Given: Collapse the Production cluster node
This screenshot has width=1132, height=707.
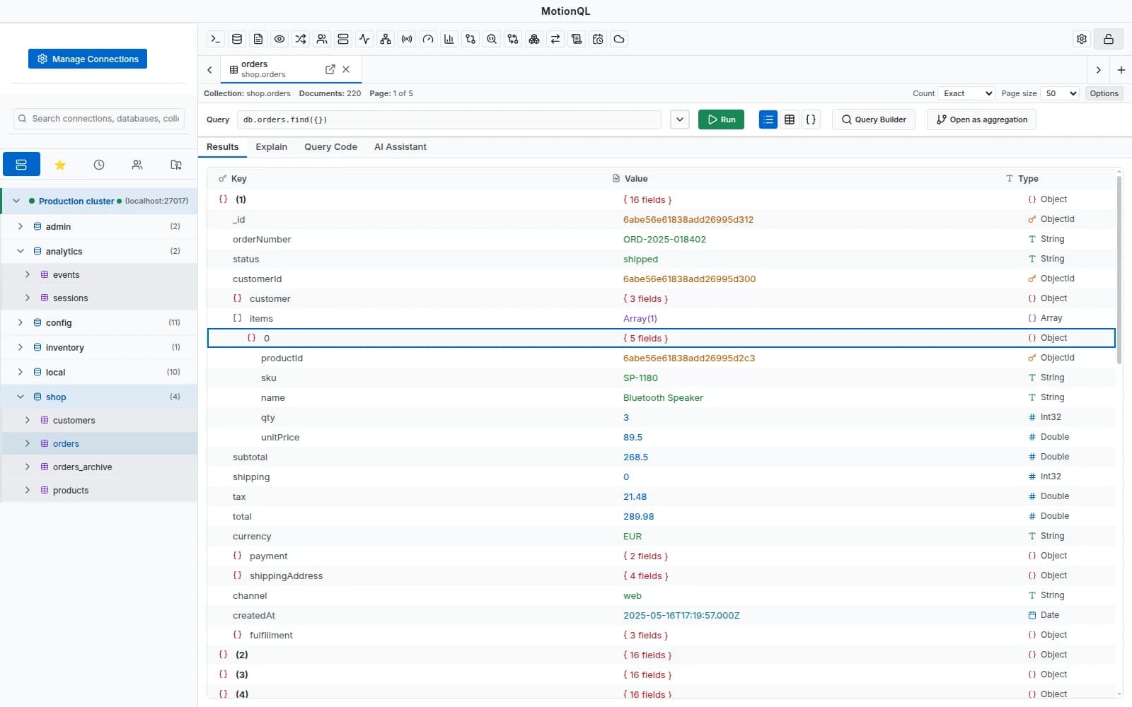Looking at the screenshot, I should coord(16,201).
